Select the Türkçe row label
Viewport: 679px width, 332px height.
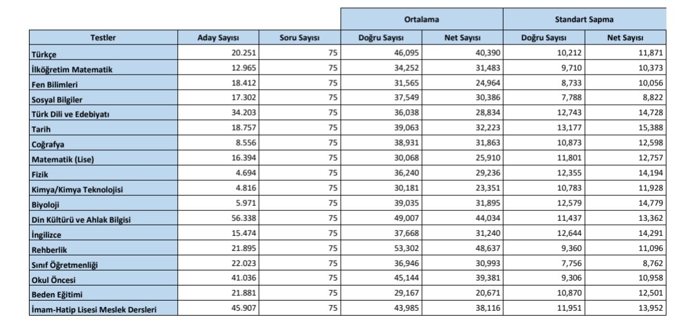[x=44, y=55]
